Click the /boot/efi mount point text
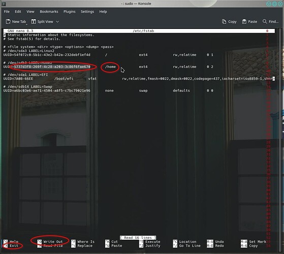 coord(64,79)
